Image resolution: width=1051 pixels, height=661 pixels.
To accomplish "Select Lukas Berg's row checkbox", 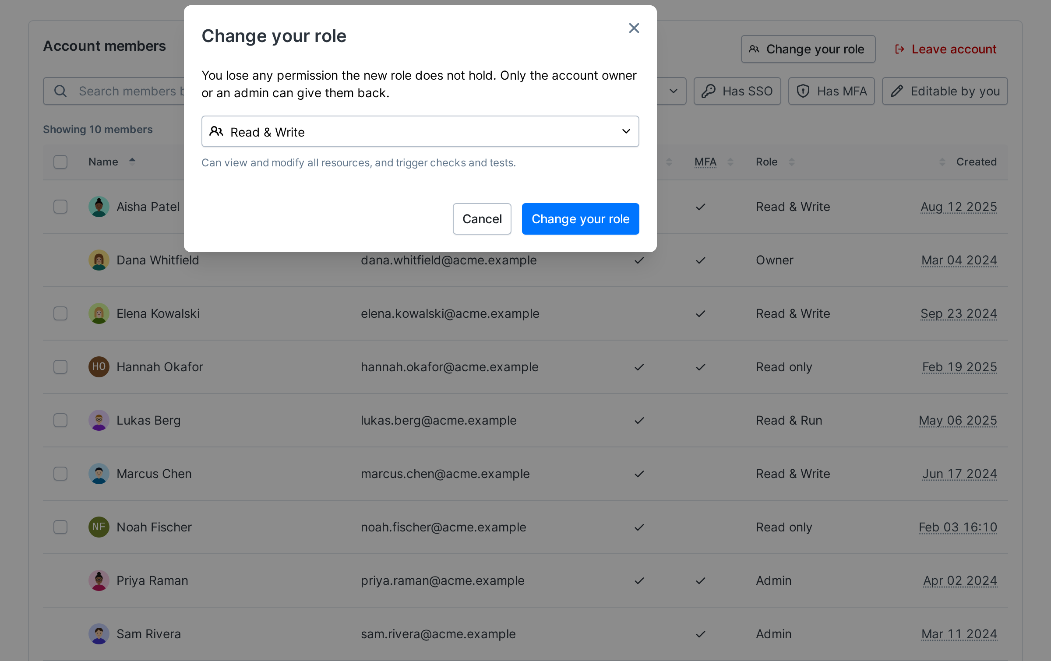I will click(x=60, y=420).
